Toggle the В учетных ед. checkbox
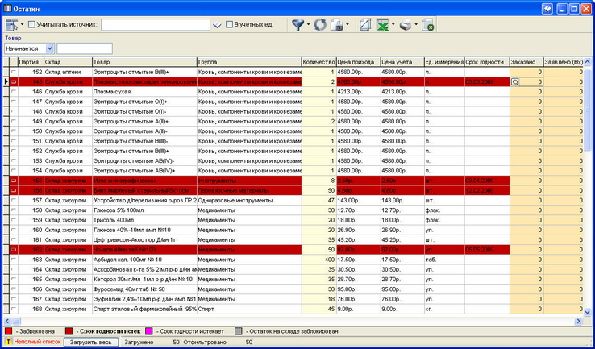 (x=229, y=25)
